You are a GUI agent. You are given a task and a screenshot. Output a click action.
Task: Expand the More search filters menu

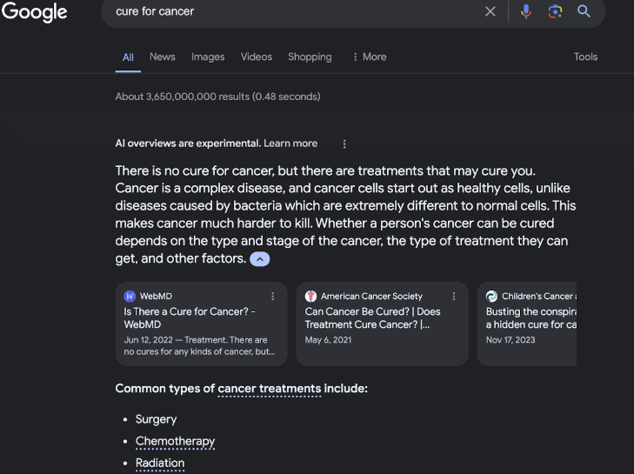tap(369, 57)
